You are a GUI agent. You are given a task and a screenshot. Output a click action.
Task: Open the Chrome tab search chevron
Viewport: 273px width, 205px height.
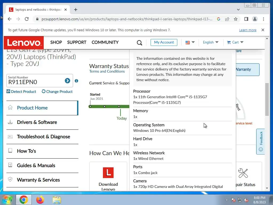tap(238, 10)
